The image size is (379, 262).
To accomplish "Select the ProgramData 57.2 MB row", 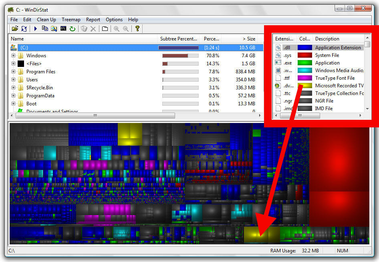I will pos(137,95).
